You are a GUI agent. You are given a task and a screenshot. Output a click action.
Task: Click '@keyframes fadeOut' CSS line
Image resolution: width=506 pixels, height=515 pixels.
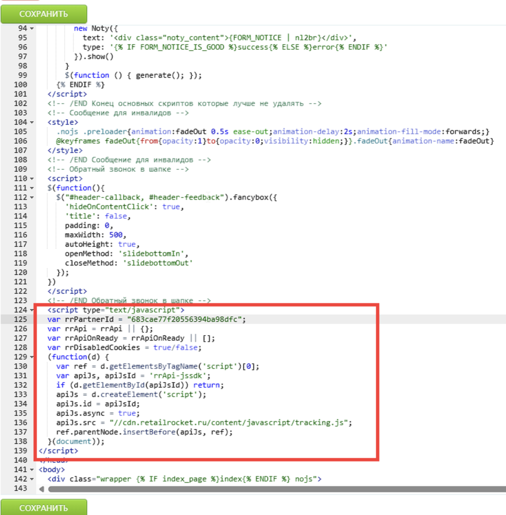pos(275,141)
